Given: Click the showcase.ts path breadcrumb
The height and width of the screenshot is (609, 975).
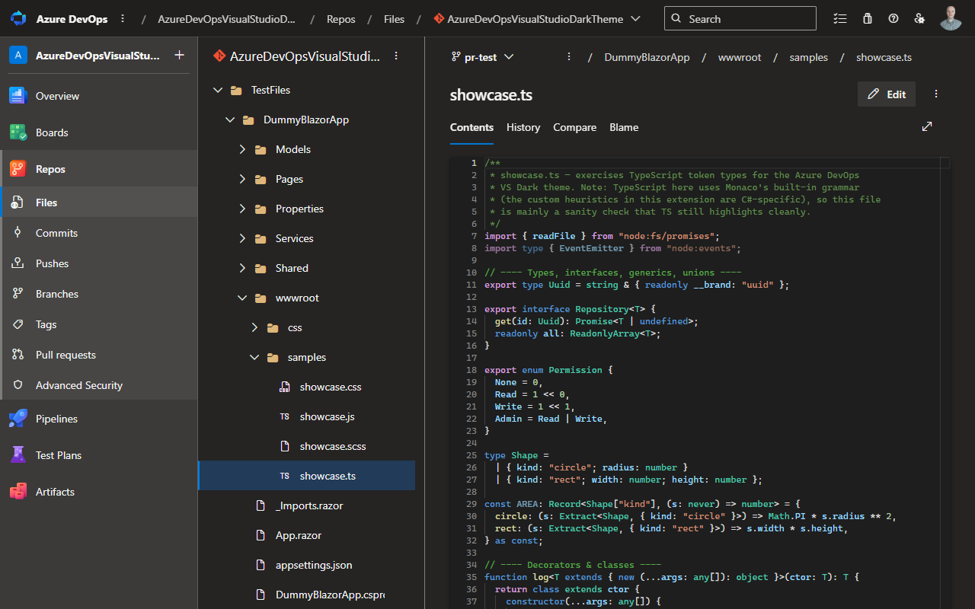Looking at the screenshot, I should click(884, 57).
